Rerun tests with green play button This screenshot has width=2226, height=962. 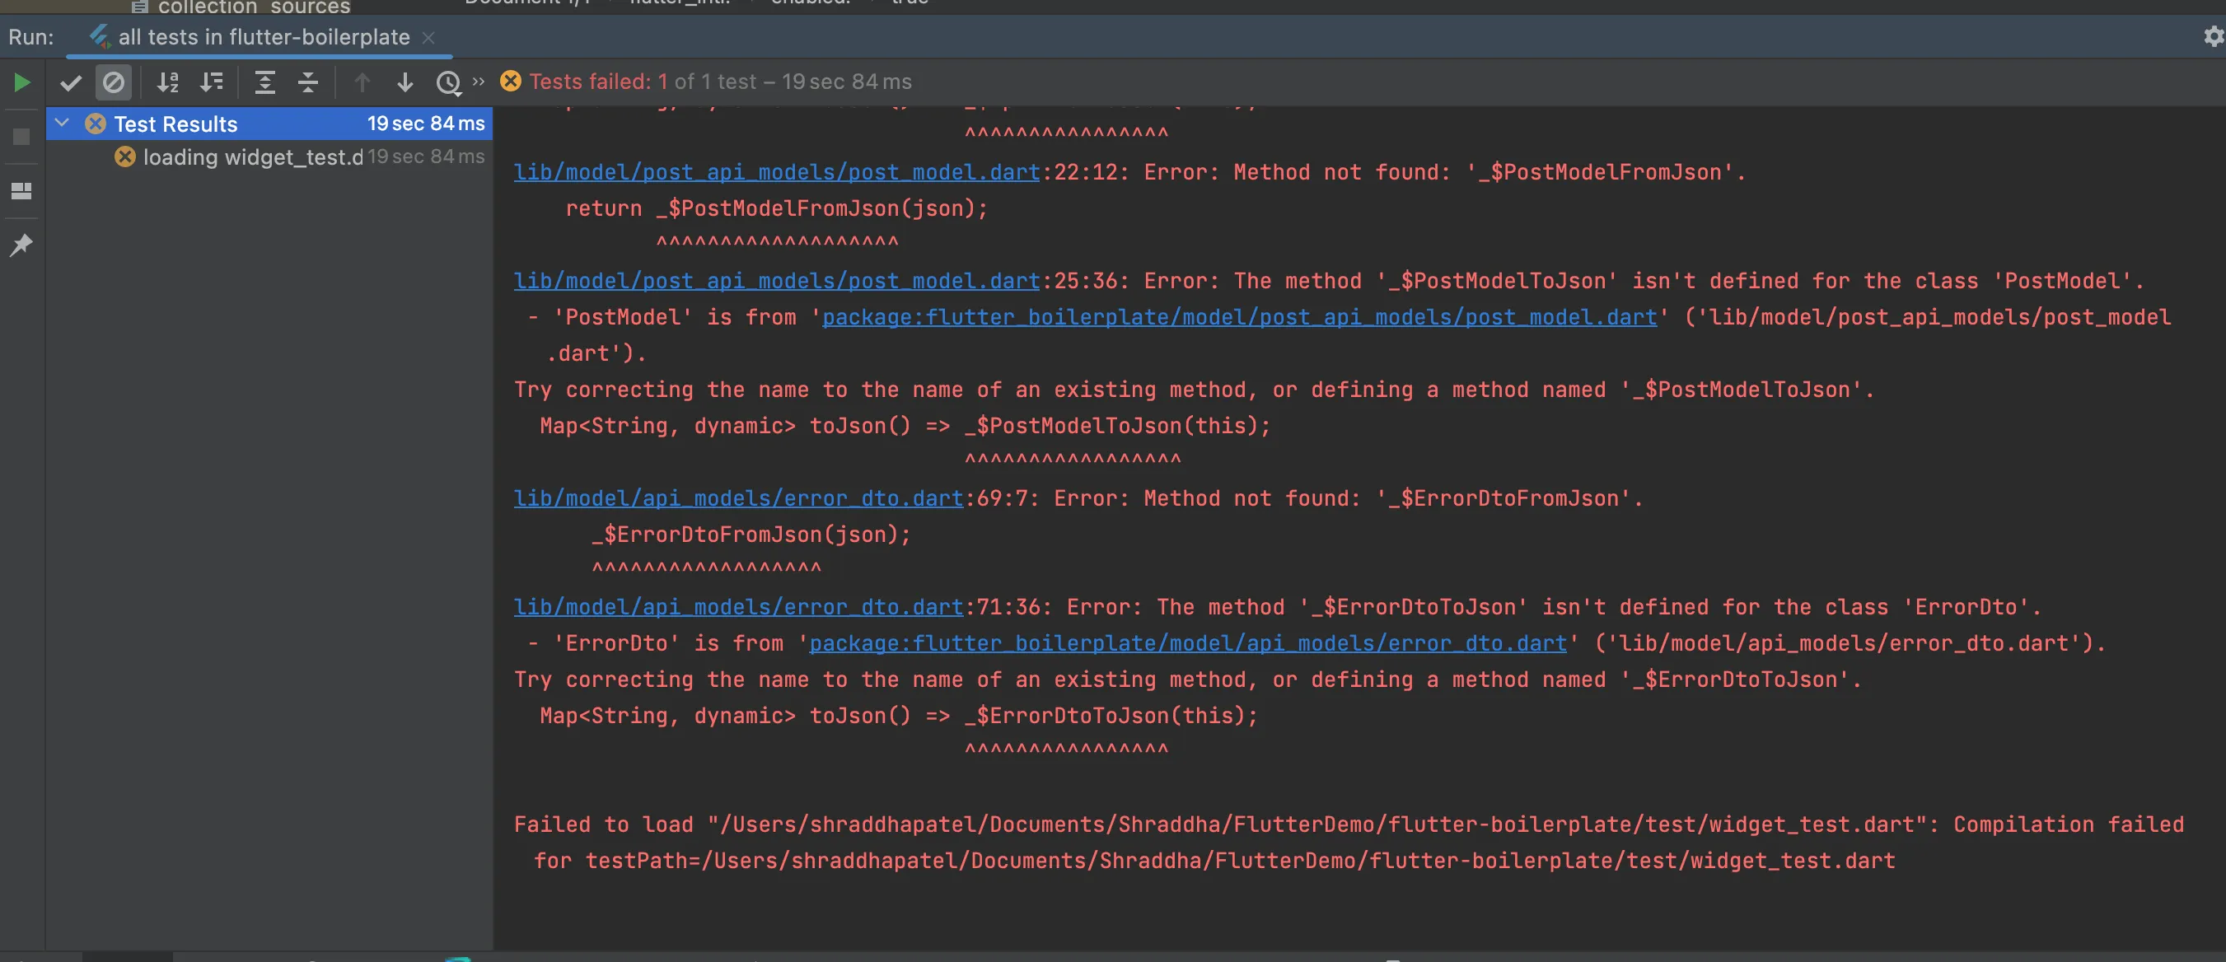click(x=22, y=83)
